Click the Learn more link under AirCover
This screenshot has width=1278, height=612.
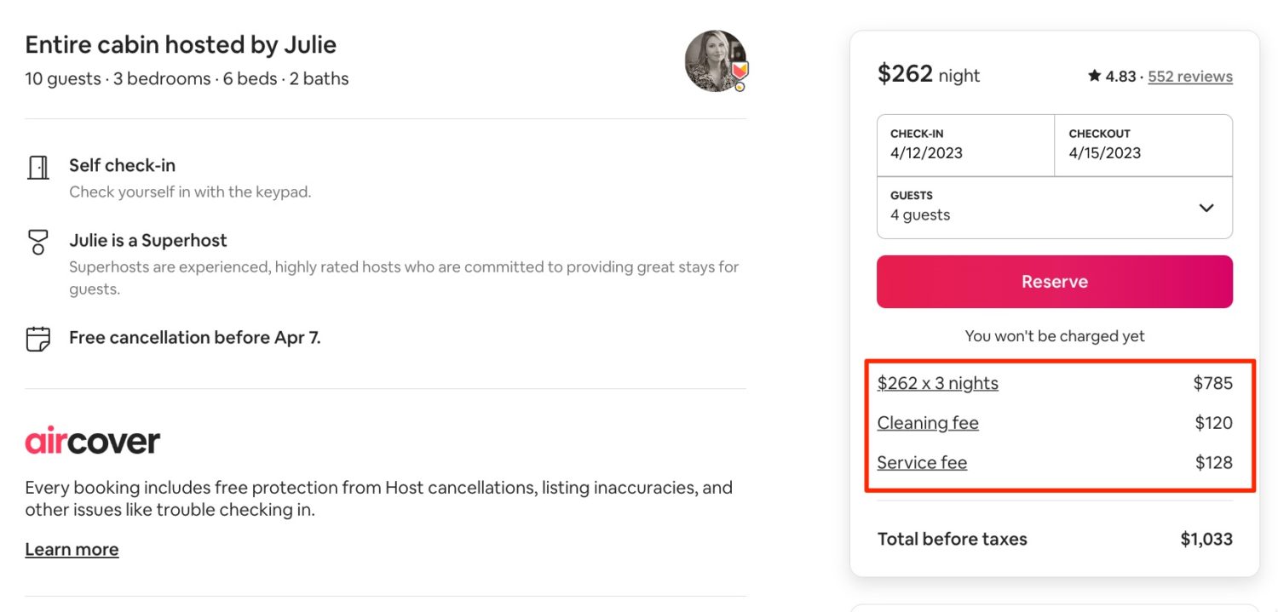coord(72,549)
